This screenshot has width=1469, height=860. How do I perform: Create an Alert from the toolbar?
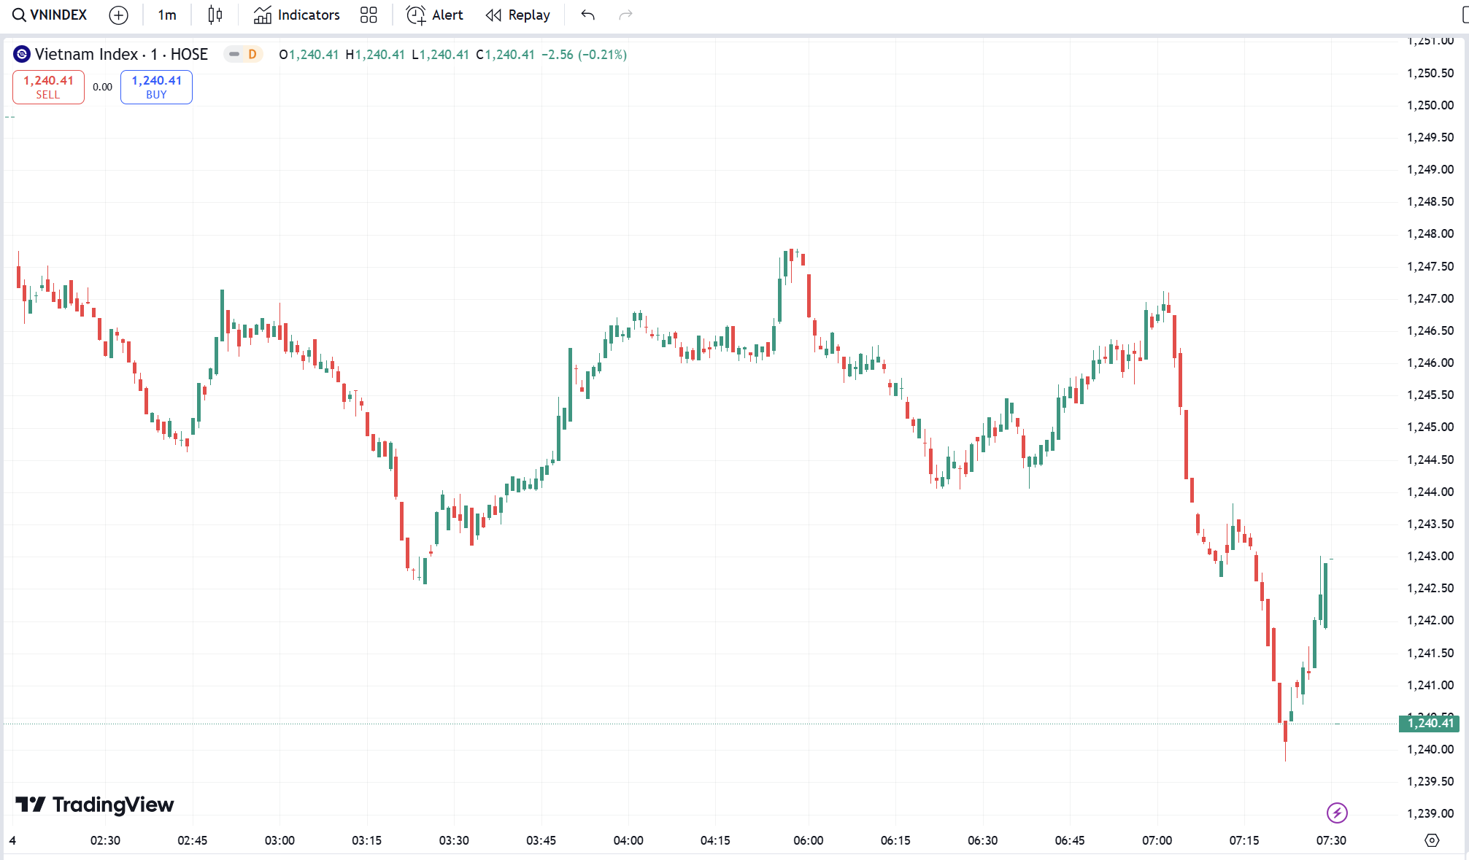pyautogui.click(x=435, y=15)
